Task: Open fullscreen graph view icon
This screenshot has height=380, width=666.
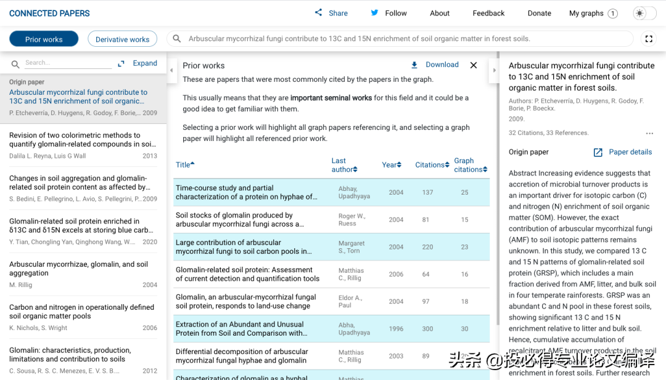Action: tap(649, 39)
